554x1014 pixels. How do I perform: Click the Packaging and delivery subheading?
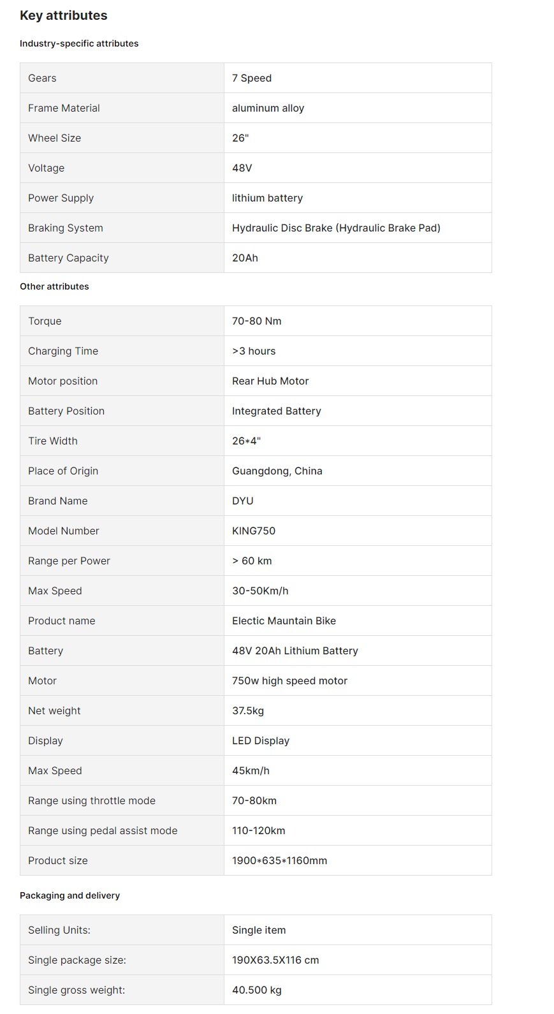69,895
